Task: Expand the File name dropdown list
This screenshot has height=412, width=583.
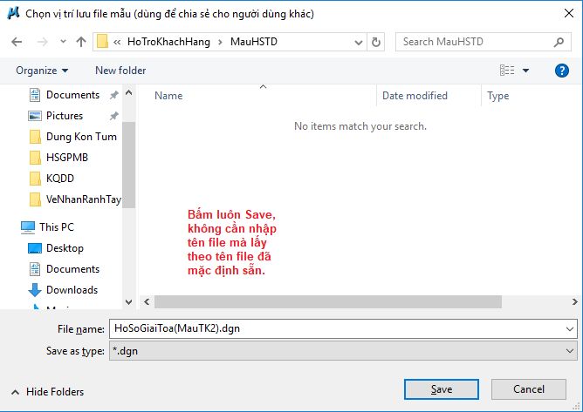Action: [x=570, y=329]
